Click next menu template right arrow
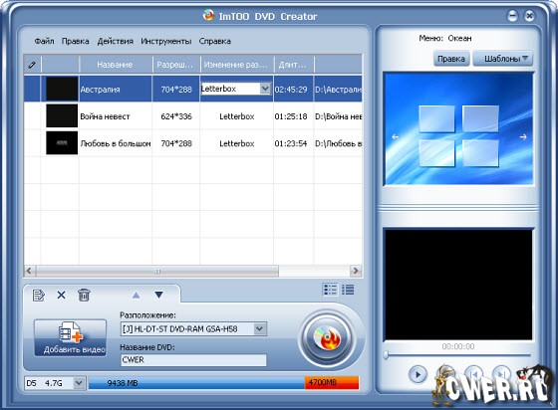The height and width of the screenshot is (410, 558). coord(523,136)
